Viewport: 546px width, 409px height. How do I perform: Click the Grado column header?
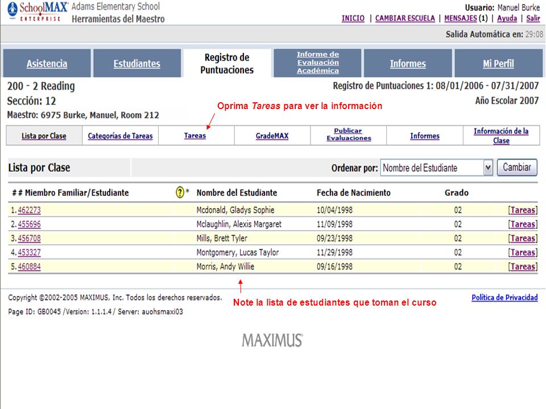[x=457, y=193]
